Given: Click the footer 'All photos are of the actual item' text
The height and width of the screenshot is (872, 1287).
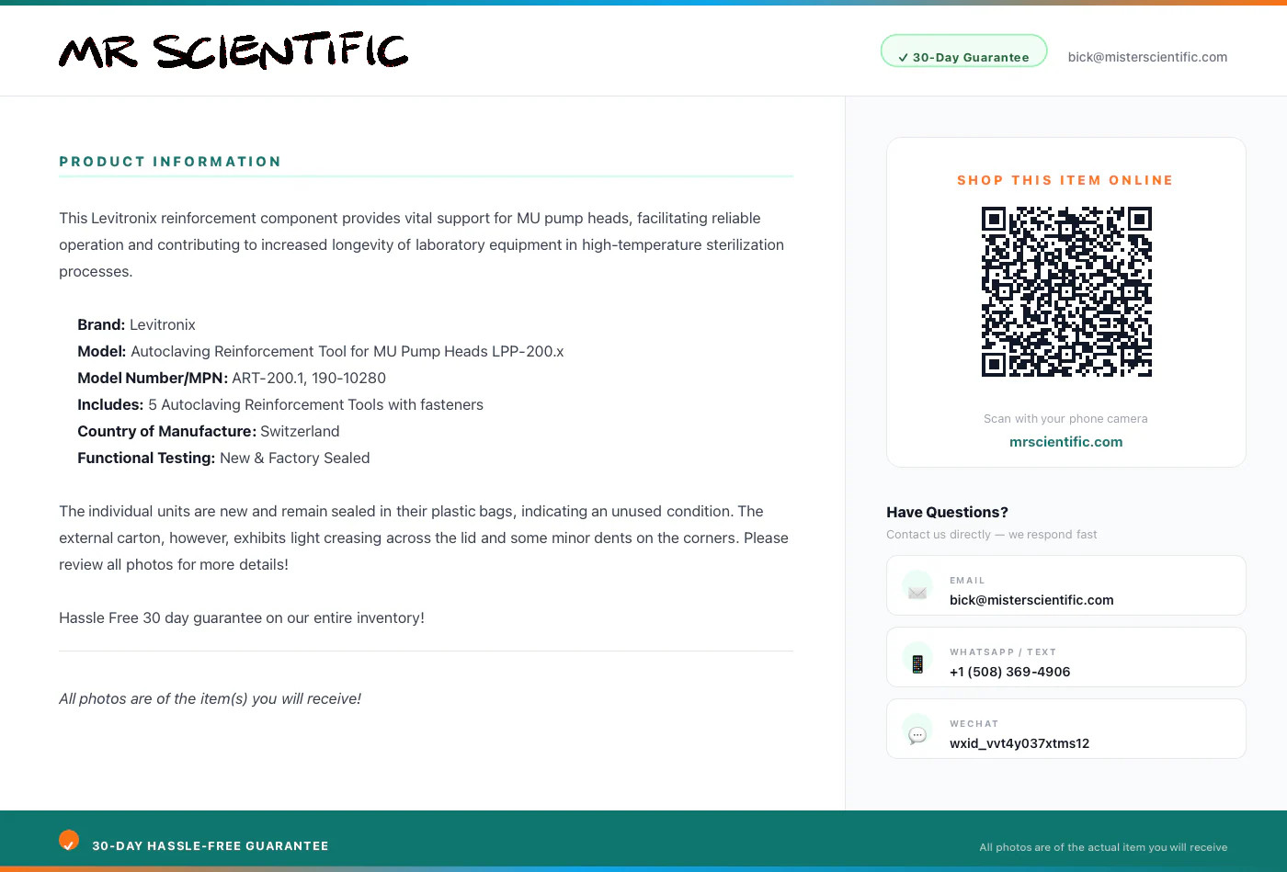Looking at the screenshot, I should tap(1103, 847).
